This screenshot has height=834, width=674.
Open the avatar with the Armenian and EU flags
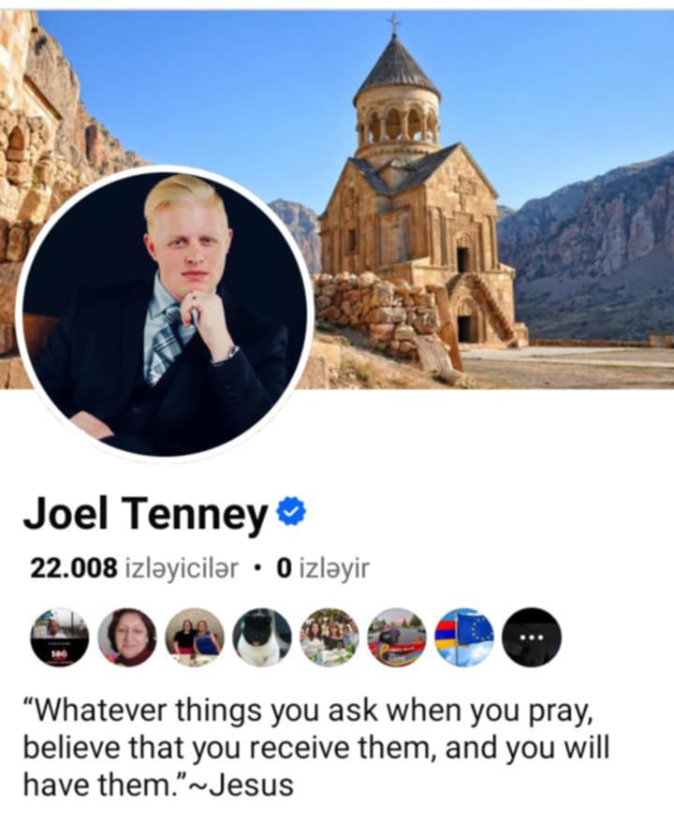464,637
